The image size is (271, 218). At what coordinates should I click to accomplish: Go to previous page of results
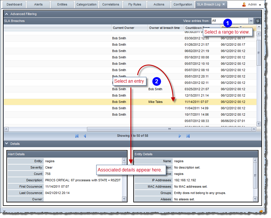coord(85,136)
